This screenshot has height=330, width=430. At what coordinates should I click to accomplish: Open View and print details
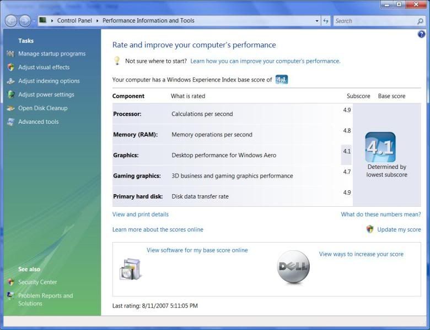141,215
